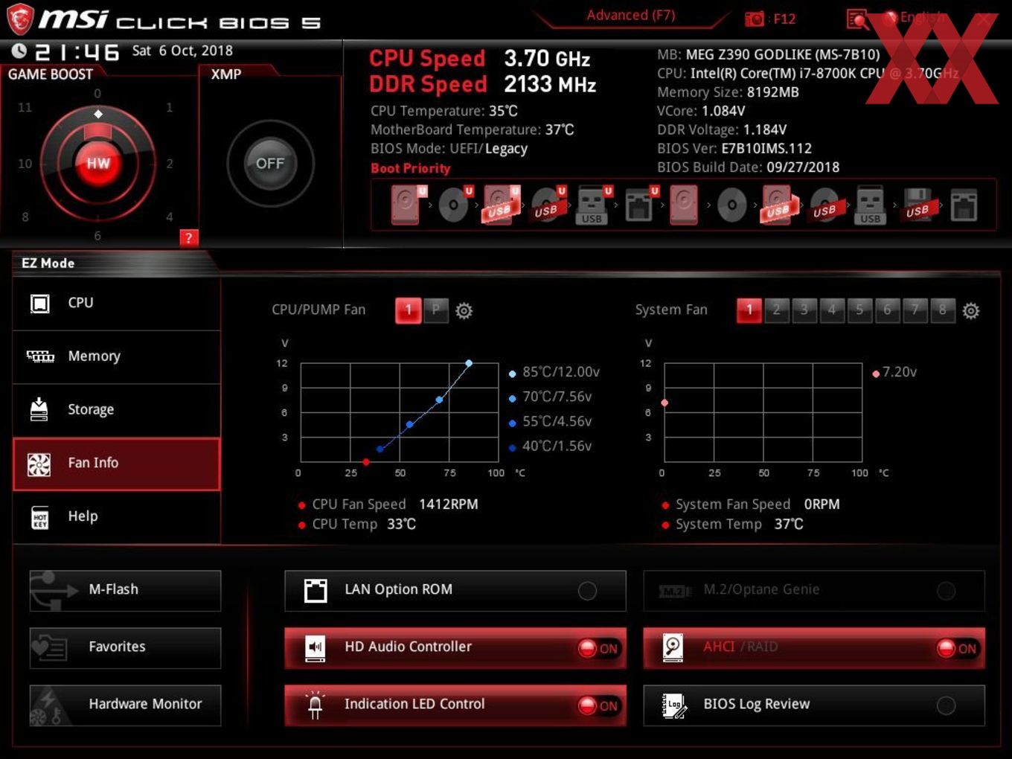Viewport: 1012px width, 759px height.
Task: Select the first USB optical drive boot device
Action: 547,205
